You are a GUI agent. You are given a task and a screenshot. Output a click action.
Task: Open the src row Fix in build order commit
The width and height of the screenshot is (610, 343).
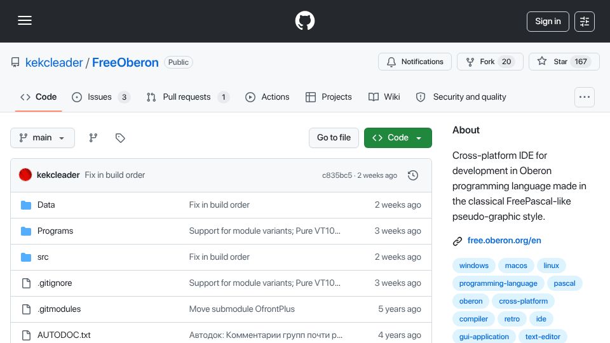(x=219, y=257)
